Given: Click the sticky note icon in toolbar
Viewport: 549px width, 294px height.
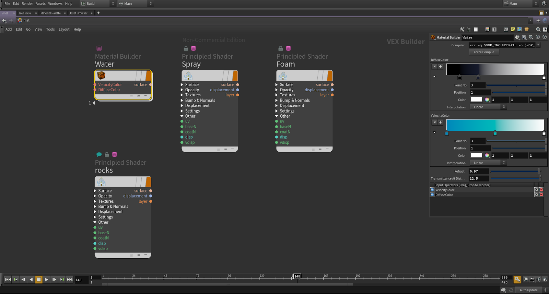Looking at the screenshot, I should coord(513,30).
